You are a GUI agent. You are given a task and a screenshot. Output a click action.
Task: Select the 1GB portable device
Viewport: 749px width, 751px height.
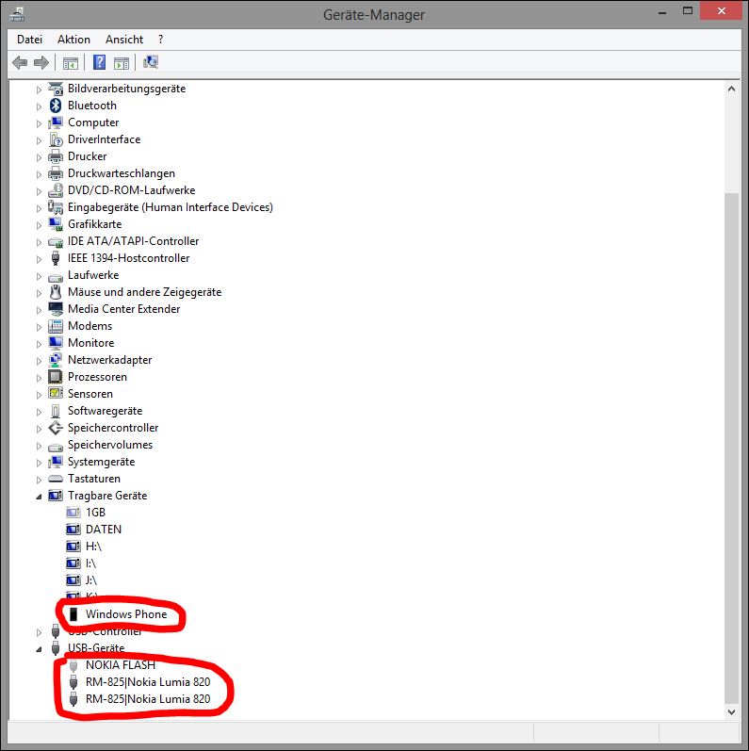(x=95, y=513)
